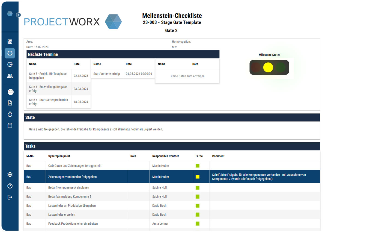
Task: Log out using the sidebar exit button
Action: [10, 197]
